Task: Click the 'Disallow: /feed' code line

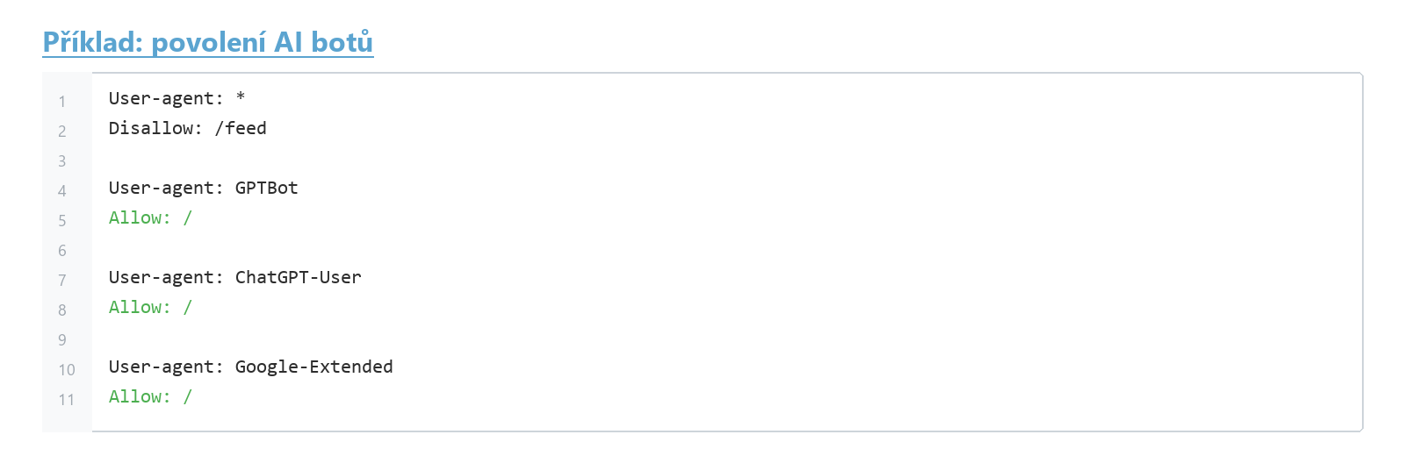Action: 187,128
